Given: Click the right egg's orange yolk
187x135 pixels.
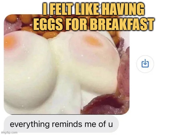Looking at the screenshot, I should pyautogui.click(x=93, y=41).
